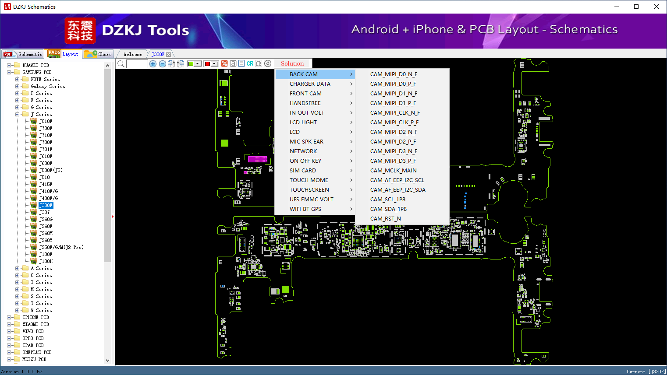667x375 pixels.
Task: Collapse the J Series folder
Action: (18, 114)
